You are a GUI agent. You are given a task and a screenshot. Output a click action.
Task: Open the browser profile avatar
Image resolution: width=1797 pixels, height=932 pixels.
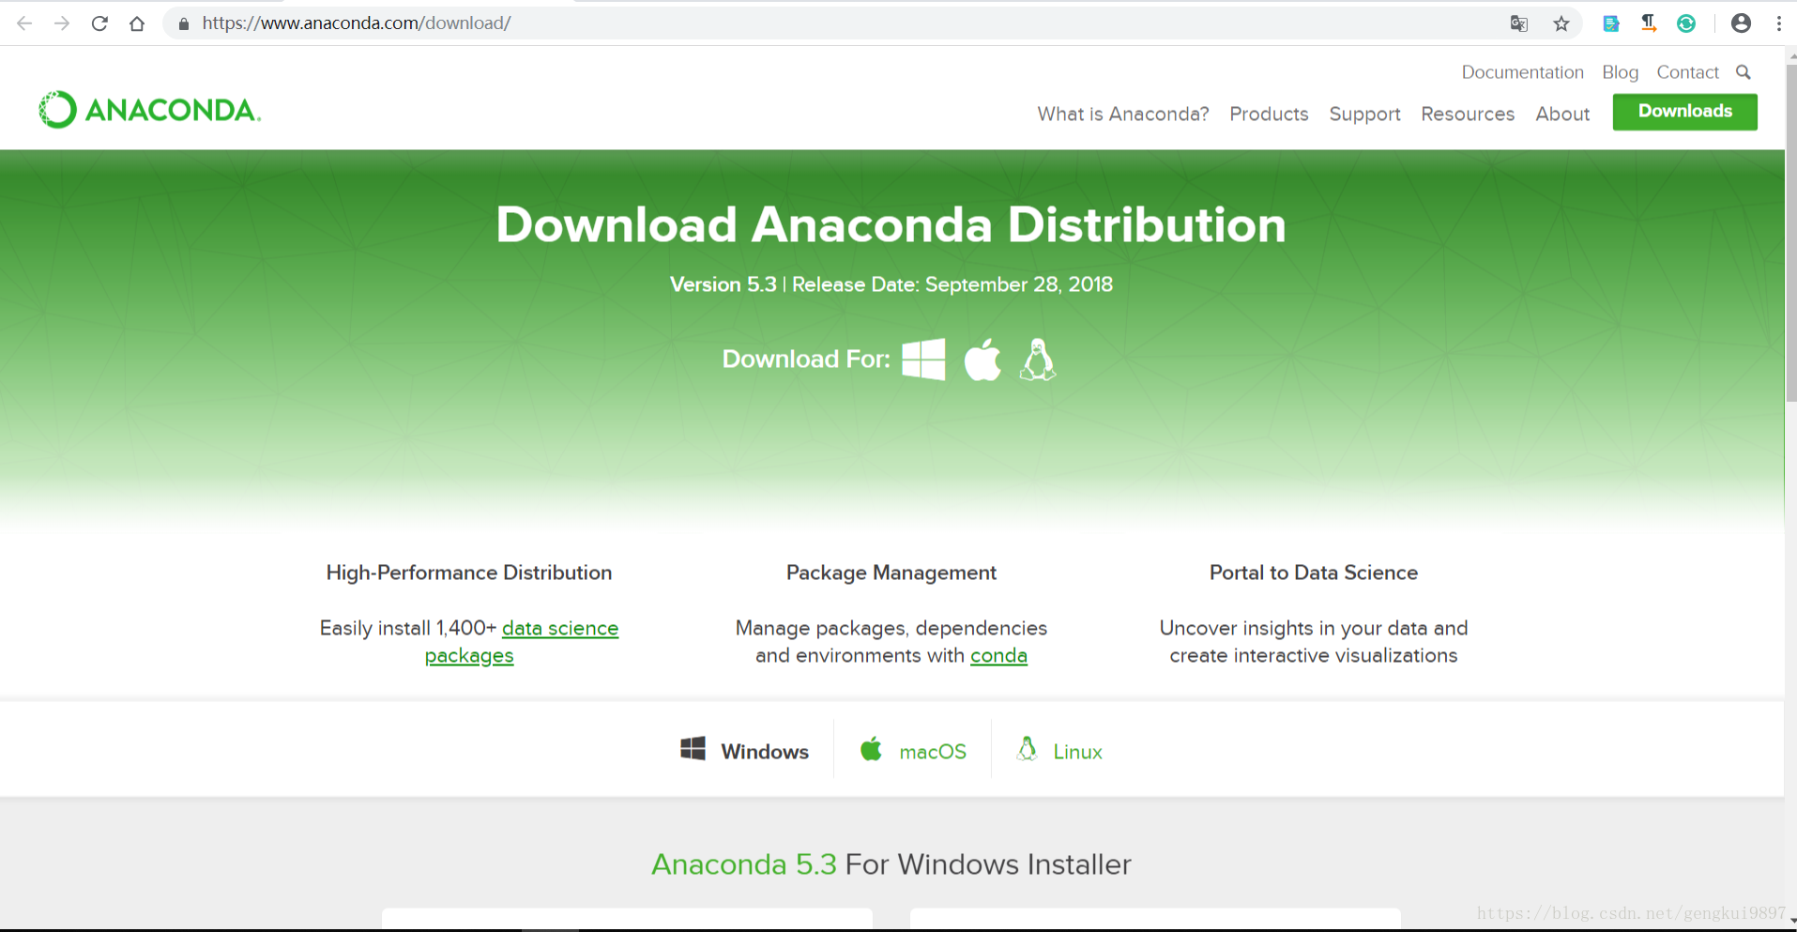tap(1740, 23)
